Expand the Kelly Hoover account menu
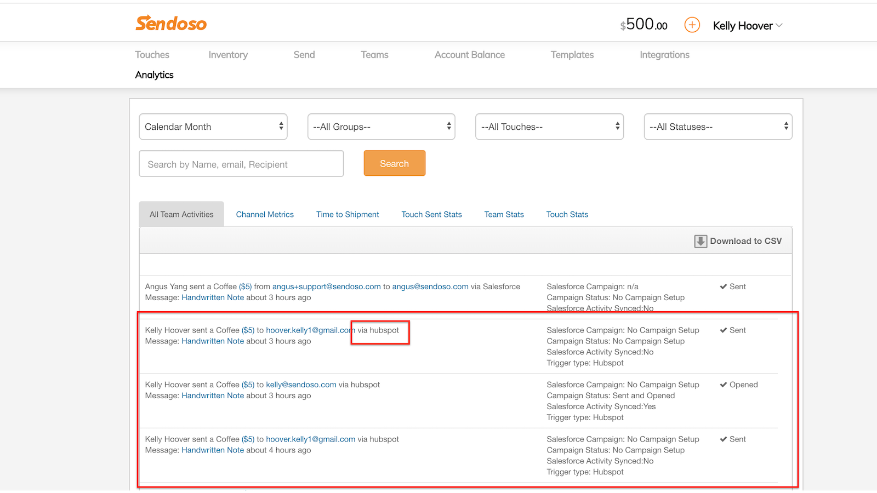877x493 pixels. [x=748, y=26]
